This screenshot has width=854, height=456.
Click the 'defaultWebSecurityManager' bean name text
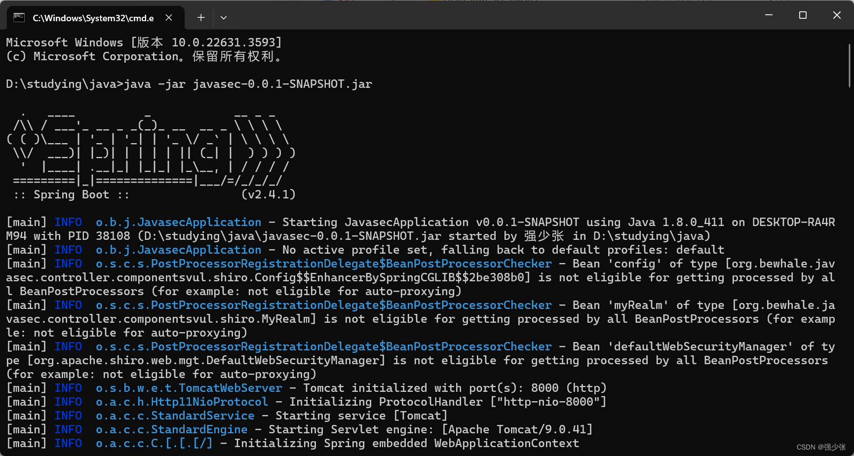700,346
